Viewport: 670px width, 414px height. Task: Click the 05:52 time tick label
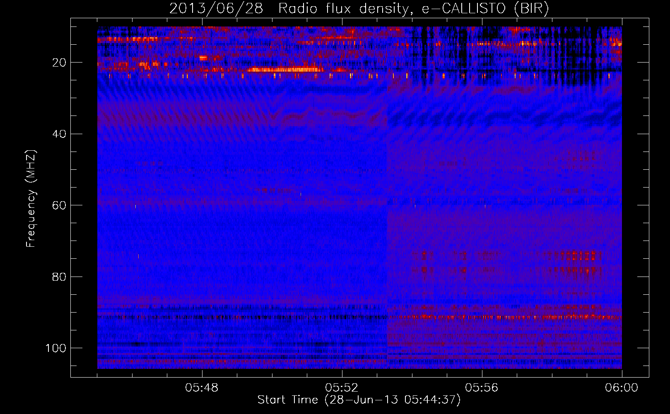click(342, 388)
